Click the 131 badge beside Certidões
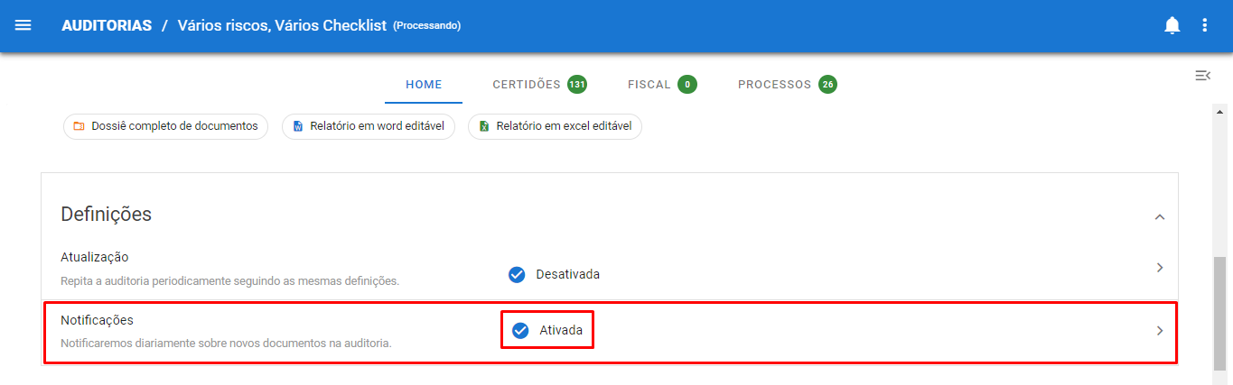 point(576,85)
